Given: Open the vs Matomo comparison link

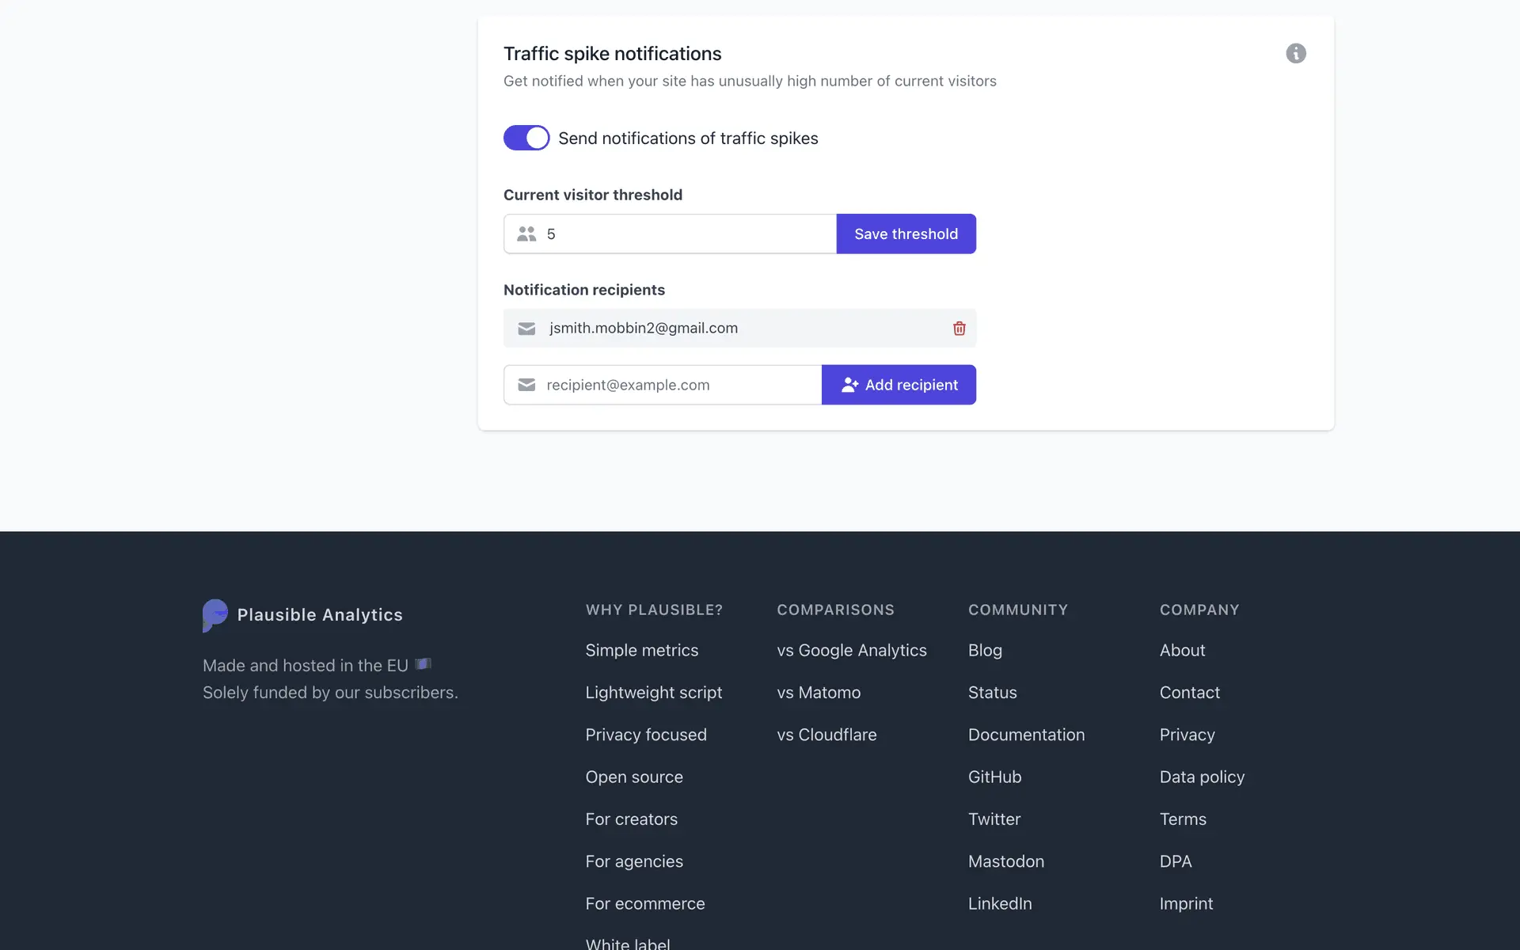Looking at the screenshot, I should tap(818, 693).
